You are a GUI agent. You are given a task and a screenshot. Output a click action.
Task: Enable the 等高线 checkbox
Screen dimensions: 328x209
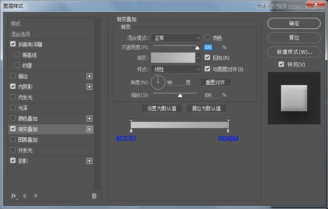click(x=17, y=55)
